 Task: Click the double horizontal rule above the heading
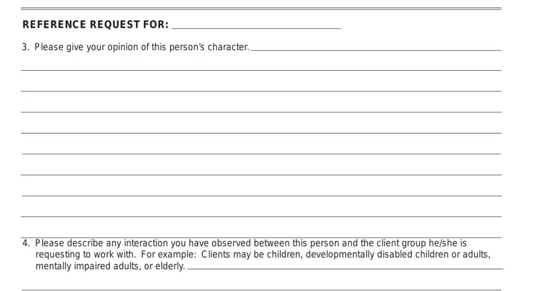(261, 9)
